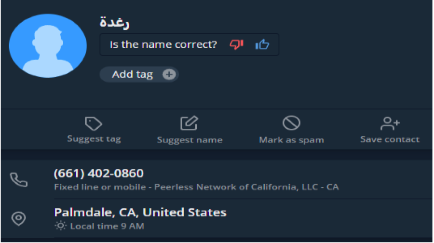Click the Mark as spam icon
Screen dimensions: 434x243
[291, 123]
